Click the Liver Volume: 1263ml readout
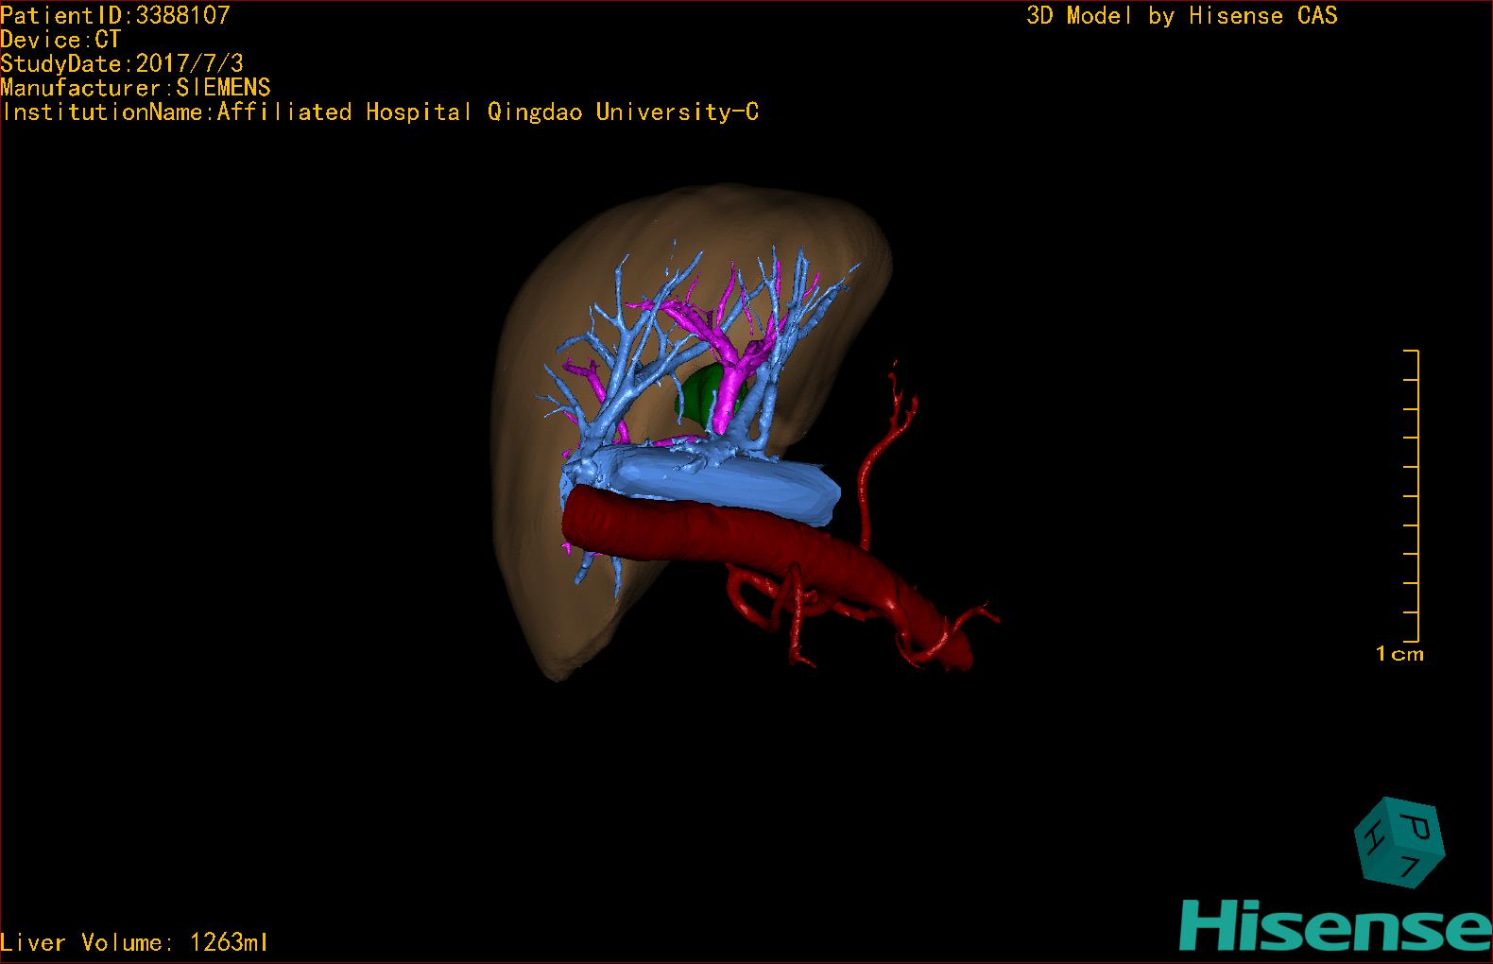The width and height of the screenshot is (1493, 964). pos(135,942)
